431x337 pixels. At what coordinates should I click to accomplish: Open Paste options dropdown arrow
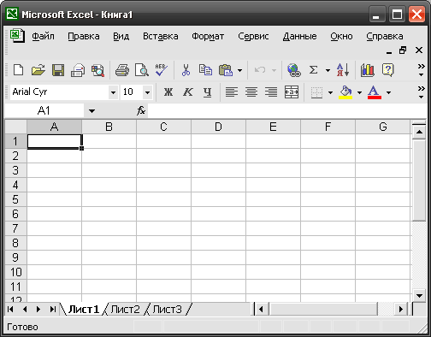pyautogui.click(x=239, y=70)
